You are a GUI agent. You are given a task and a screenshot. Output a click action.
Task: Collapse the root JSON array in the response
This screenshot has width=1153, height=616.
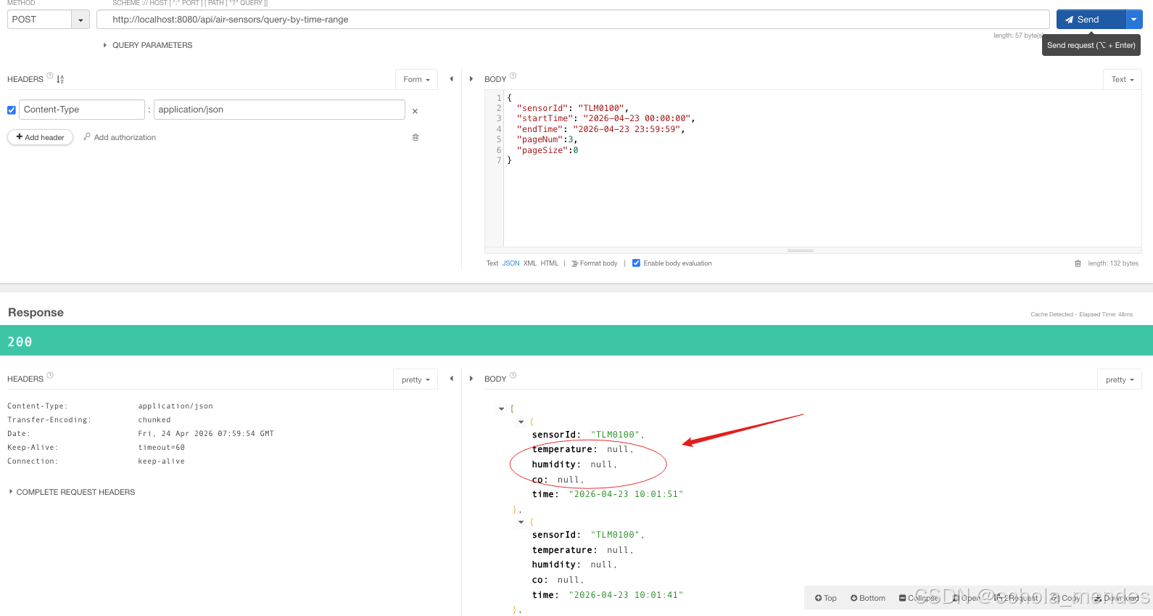click(x=501, y=409)
